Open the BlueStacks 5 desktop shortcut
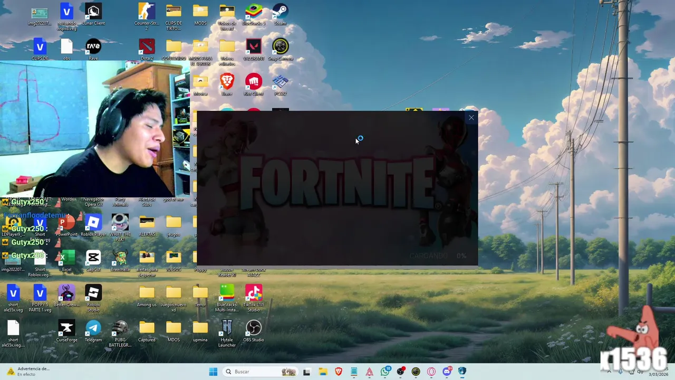Viewport: 675px width, 380px height. pyautogui.click(x=254, y=15)
